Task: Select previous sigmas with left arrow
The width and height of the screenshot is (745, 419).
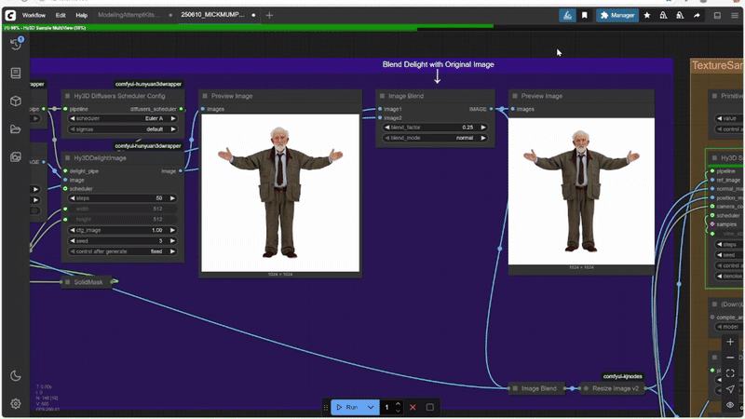Action: [x=73, y=129]
